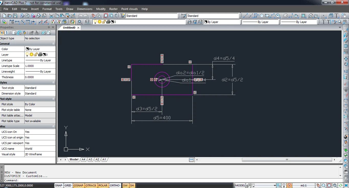Select the Circle drawing tool
349x188 pixels.
click(278, 16)
